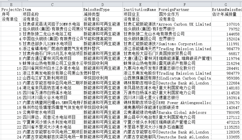Screen dimensions: 242x140
Task: Select the value 66817
Action: click(x=226, y=53)
